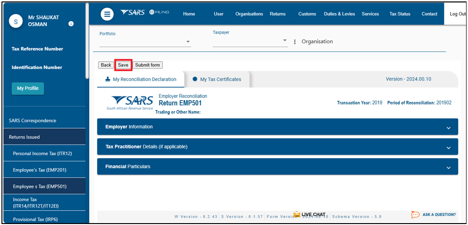Viewport: 468px width, 225px height.
Task: Open the three-dot menu next to Organisation
Action: click(295, 42)
